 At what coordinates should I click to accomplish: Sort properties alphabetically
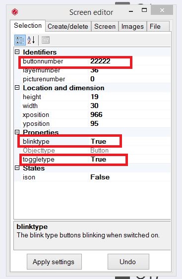(31, 40)
